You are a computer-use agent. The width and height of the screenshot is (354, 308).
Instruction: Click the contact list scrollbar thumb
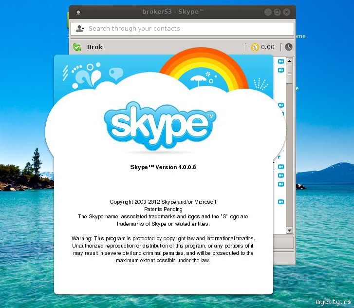click(289, 74)
